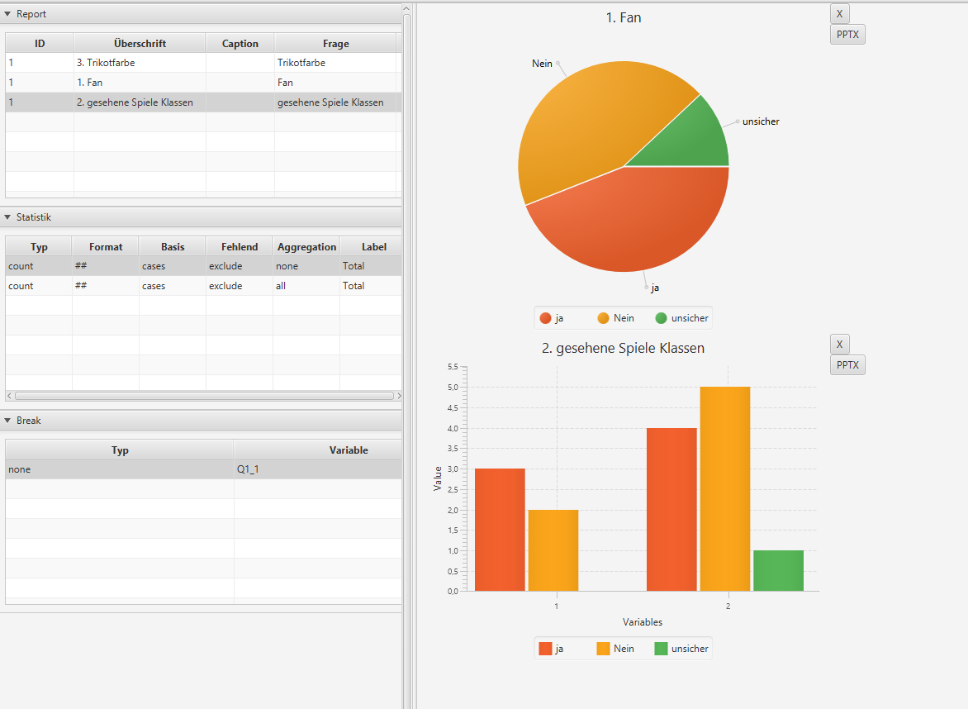Click the Frage column header
The image size is (968, 709).
[x=336, y=43]
